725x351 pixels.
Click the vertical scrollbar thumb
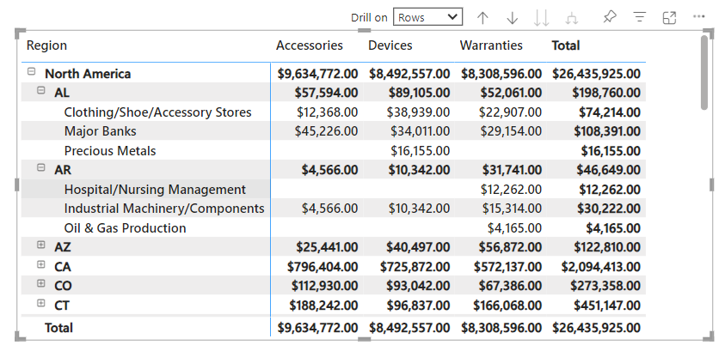click(x=704, y=73)
